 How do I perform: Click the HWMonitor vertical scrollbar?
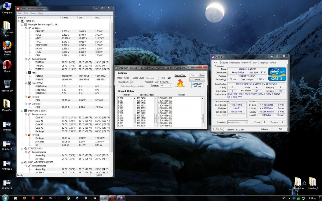(111, 96)
